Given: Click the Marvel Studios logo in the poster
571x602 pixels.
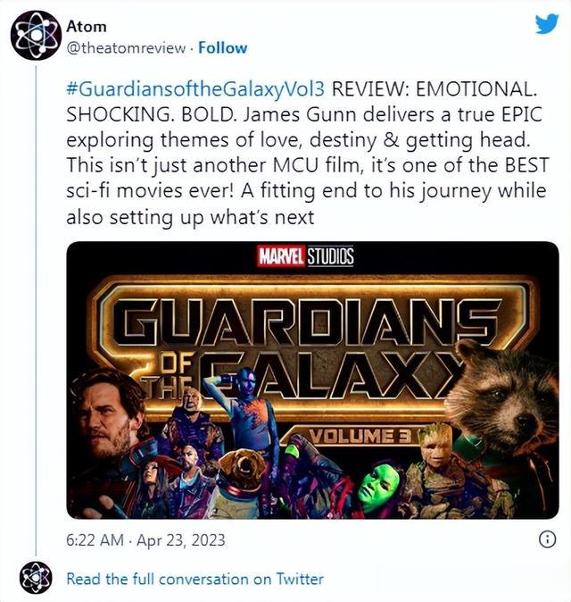Looking at the screenshot, I should pyautogui.click(x=306, y=256).
